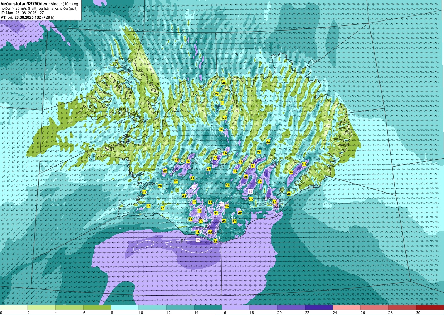444x315 pixels.
Task: Click the dark teal 14–16 legend swatch
Action: tap(208, 307)
